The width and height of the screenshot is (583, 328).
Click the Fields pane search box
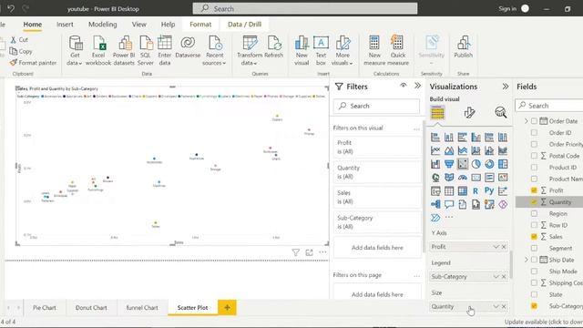(549, 106)
